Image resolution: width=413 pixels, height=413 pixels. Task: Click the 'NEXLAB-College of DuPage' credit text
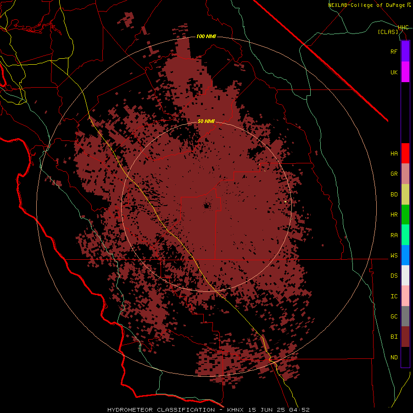tap(366, 5)
